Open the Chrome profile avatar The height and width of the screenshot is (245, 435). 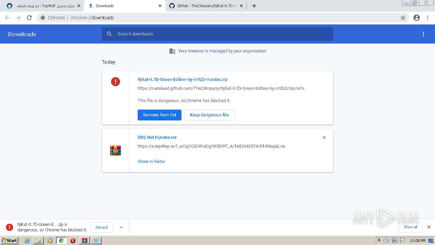tap(417, 18)
